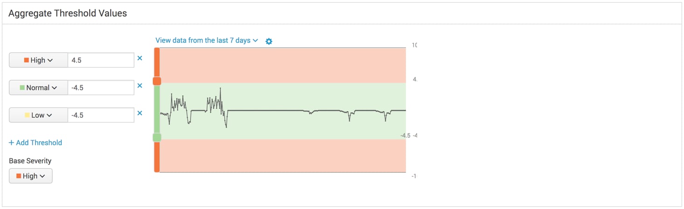Focus the Low threshold value field

tap(101, 115)
